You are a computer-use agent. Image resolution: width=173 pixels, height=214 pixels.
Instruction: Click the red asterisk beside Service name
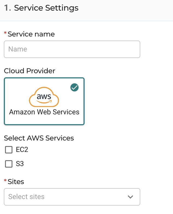pyautogui.click(x=5, y=33)
